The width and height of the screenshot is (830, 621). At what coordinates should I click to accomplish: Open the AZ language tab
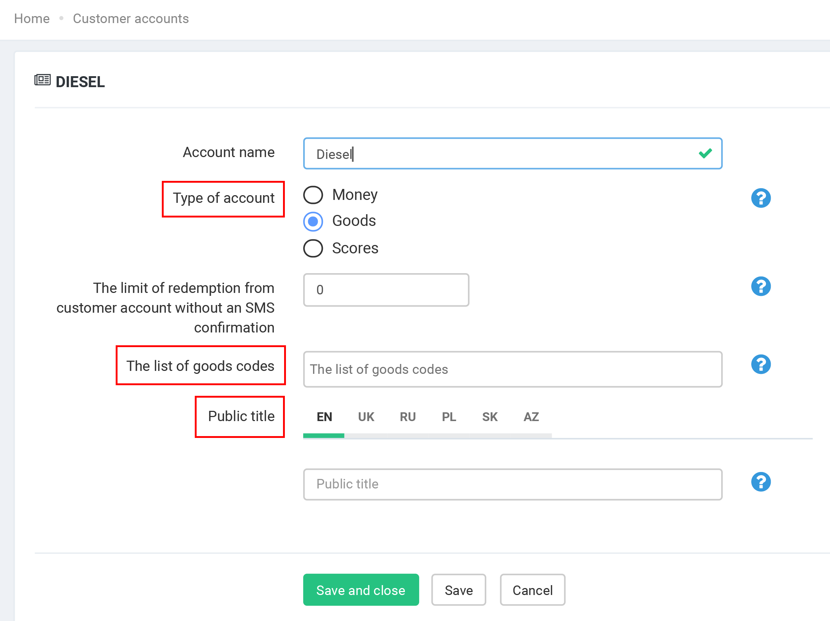coord(531,417)
